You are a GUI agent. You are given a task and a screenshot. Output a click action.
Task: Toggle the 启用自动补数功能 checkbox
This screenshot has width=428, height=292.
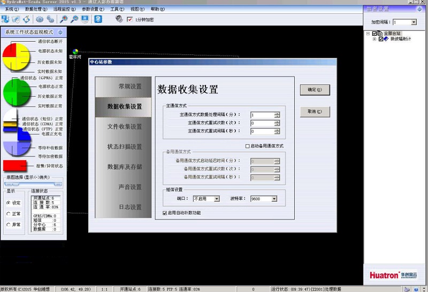coord(165,212)
